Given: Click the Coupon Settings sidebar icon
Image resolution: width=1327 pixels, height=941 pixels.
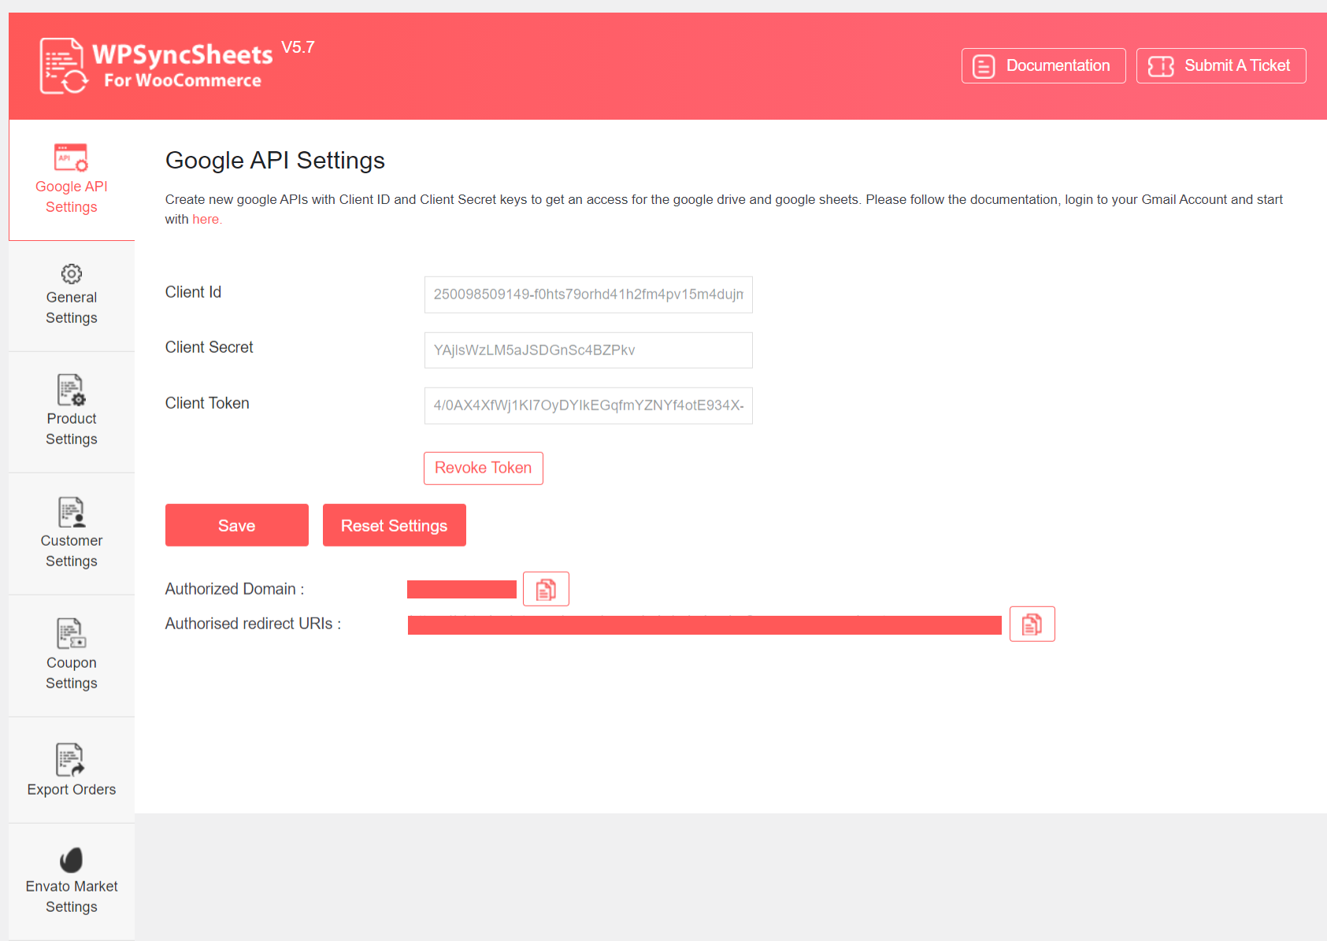Looking at the screenshot, I should pos(71,633).
